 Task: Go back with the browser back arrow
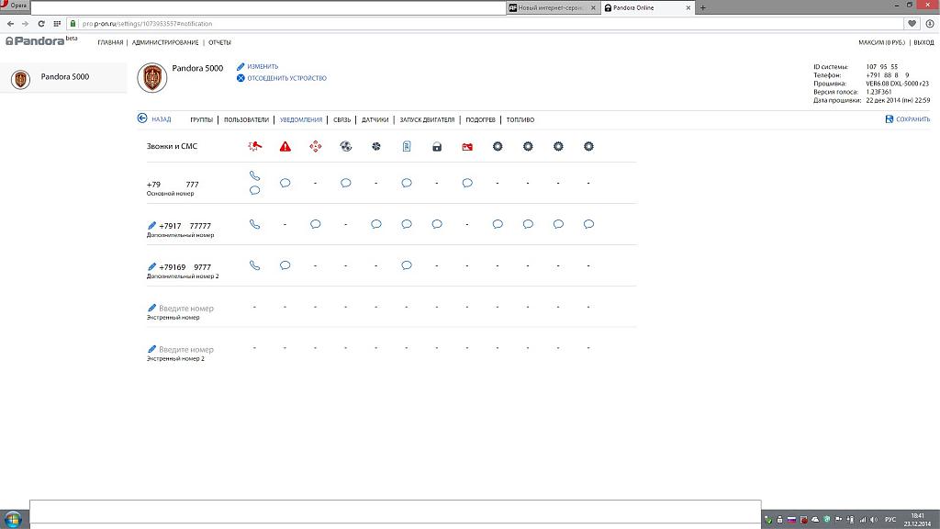[10, 23]
